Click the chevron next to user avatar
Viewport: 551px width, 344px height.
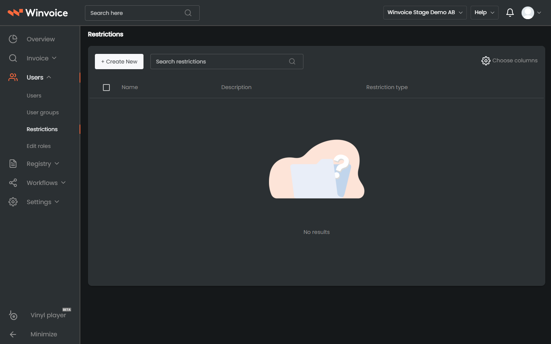(539, 13)
